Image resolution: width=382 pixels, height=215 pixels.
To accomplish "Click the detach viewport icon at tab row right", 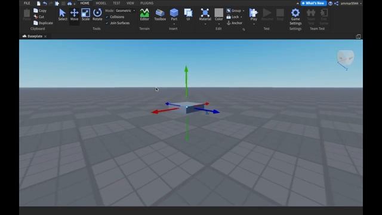I will (358, 36).
